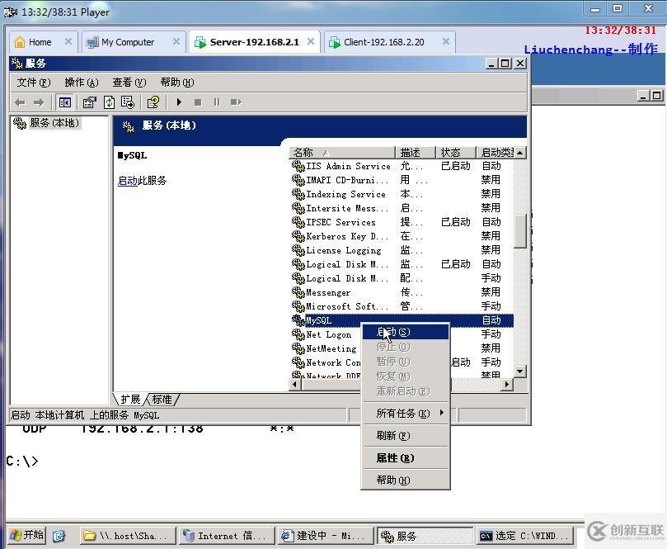
Task: Choose 属性(R) in the context menu
Action: (406, 458)
